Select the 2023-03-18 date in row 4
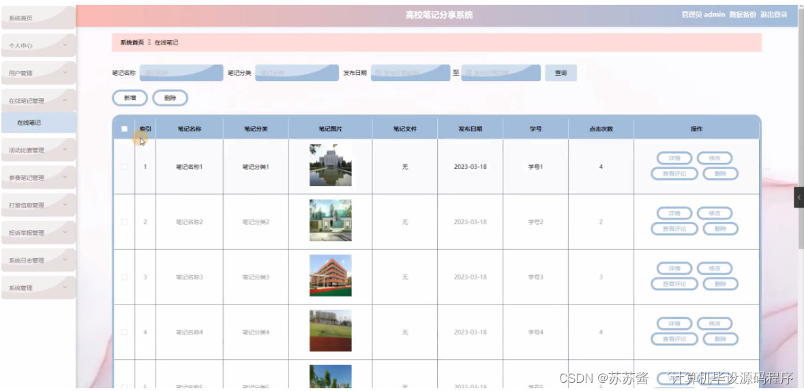The width and height of the screenshot is (804, 391). click(x=471, y=332)
